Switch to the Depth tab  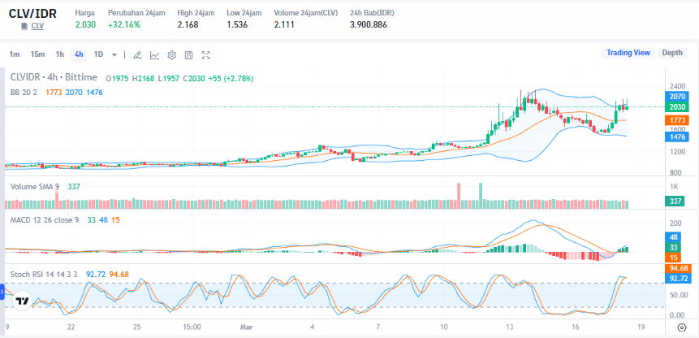coord(672,53)
